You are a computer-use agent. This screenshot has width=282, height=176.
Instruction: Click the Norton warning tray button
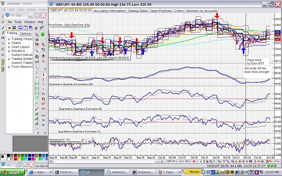pyautogui.click(x=192, y=171)
